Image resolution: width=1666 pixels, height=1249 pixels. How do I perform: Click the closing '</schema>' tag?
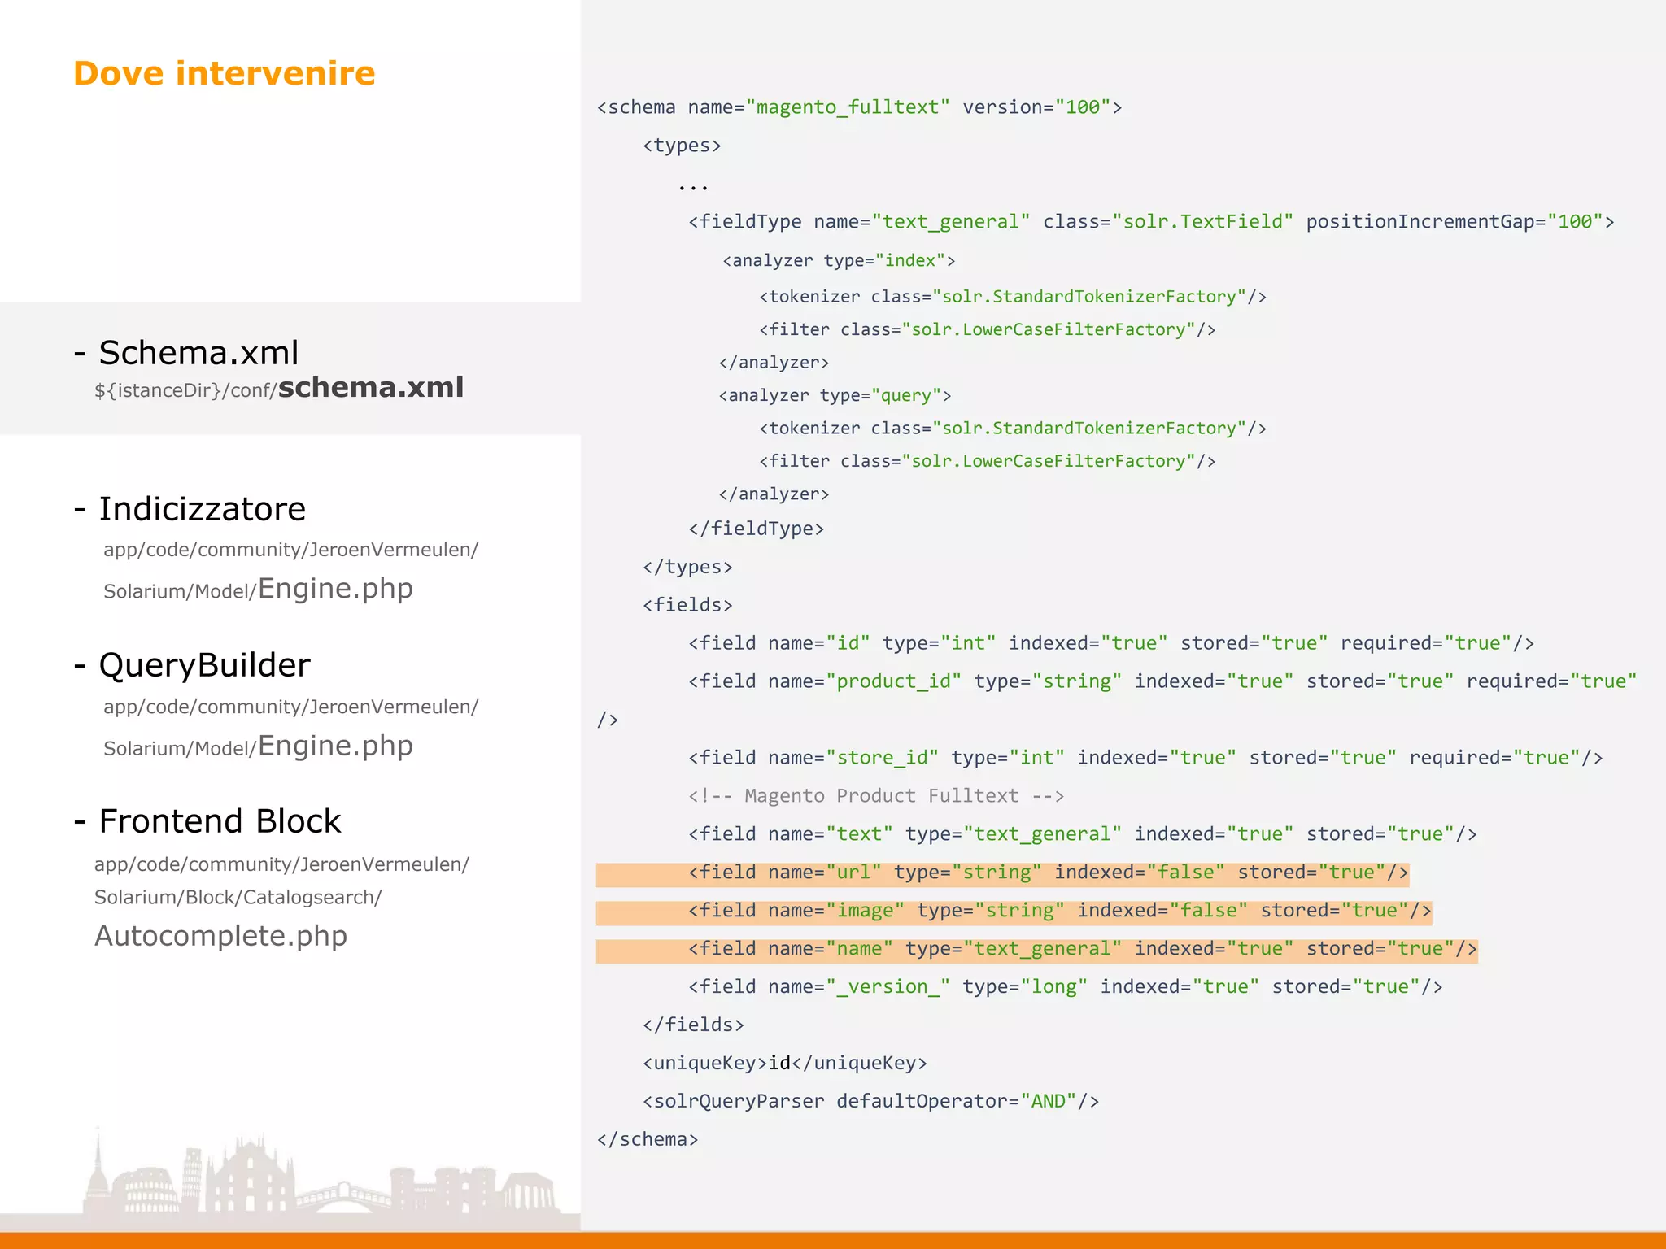(648, 1139)
